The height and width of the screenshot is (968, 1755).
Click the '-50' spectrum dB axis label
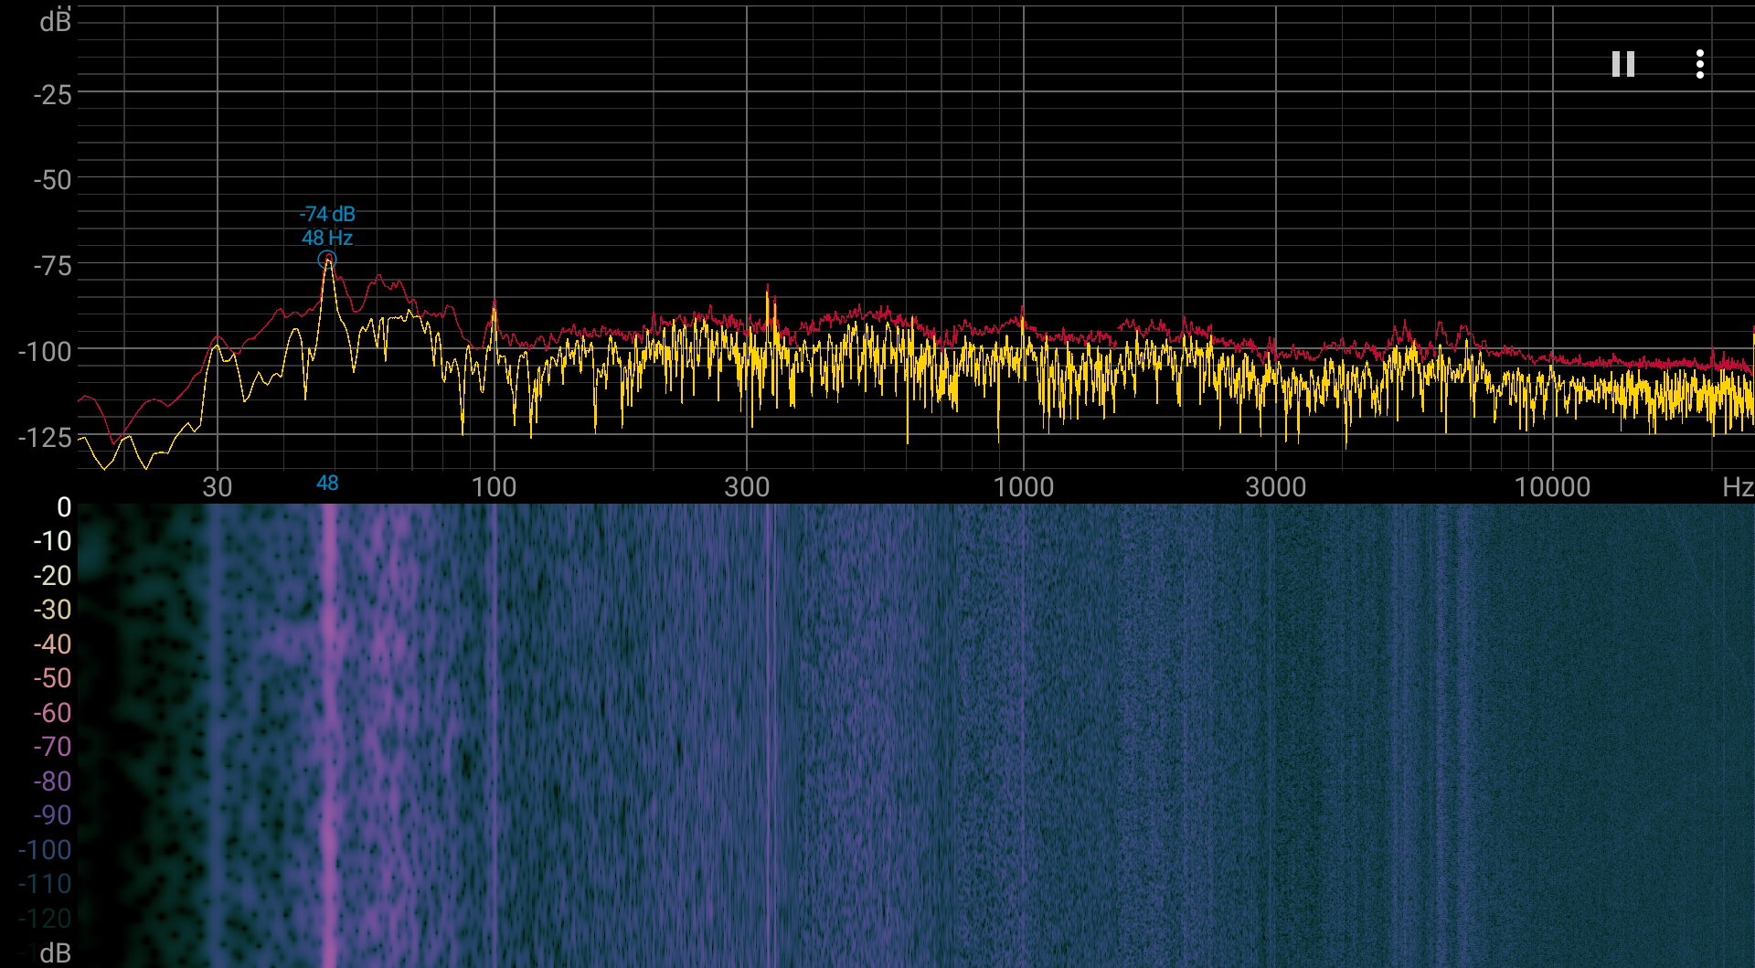52,180
